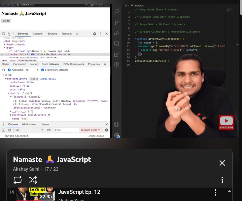This screenshot has width=242, height=201.
Task: Switch to the Console tab in DevTools
Action: tap(38, 34)
